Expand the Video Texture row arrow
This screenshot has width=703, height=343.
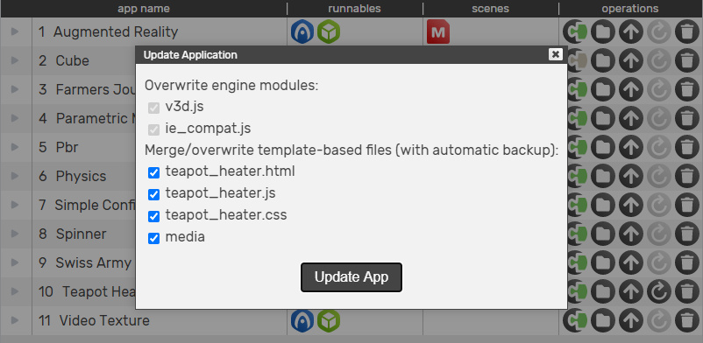pos(15,320)
